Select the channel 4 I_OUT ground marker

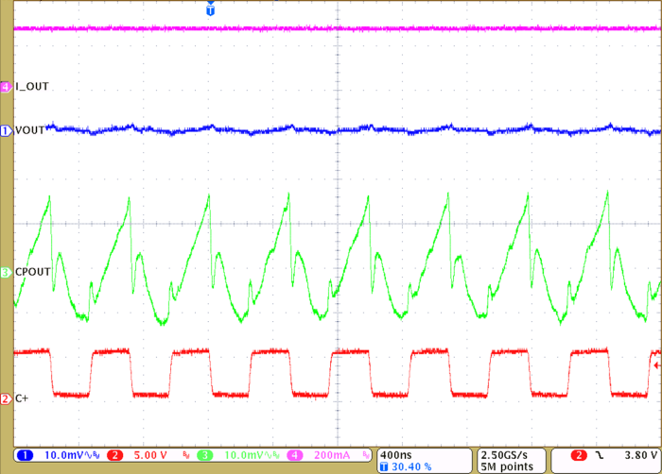coord(7,87)
